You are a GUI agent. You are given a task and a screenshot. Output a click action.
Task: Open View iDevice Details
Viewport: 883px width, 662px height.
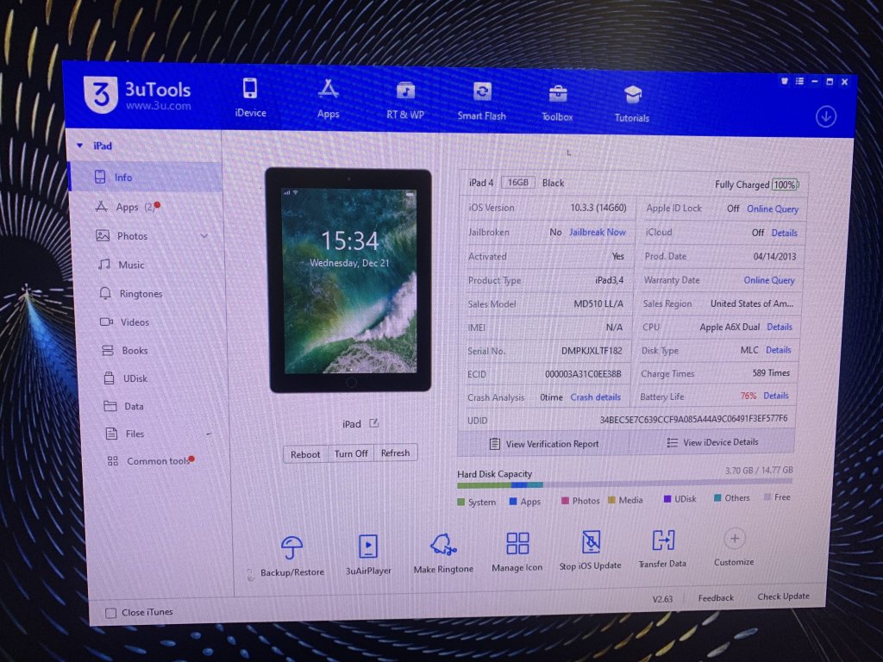click(712, 442)
